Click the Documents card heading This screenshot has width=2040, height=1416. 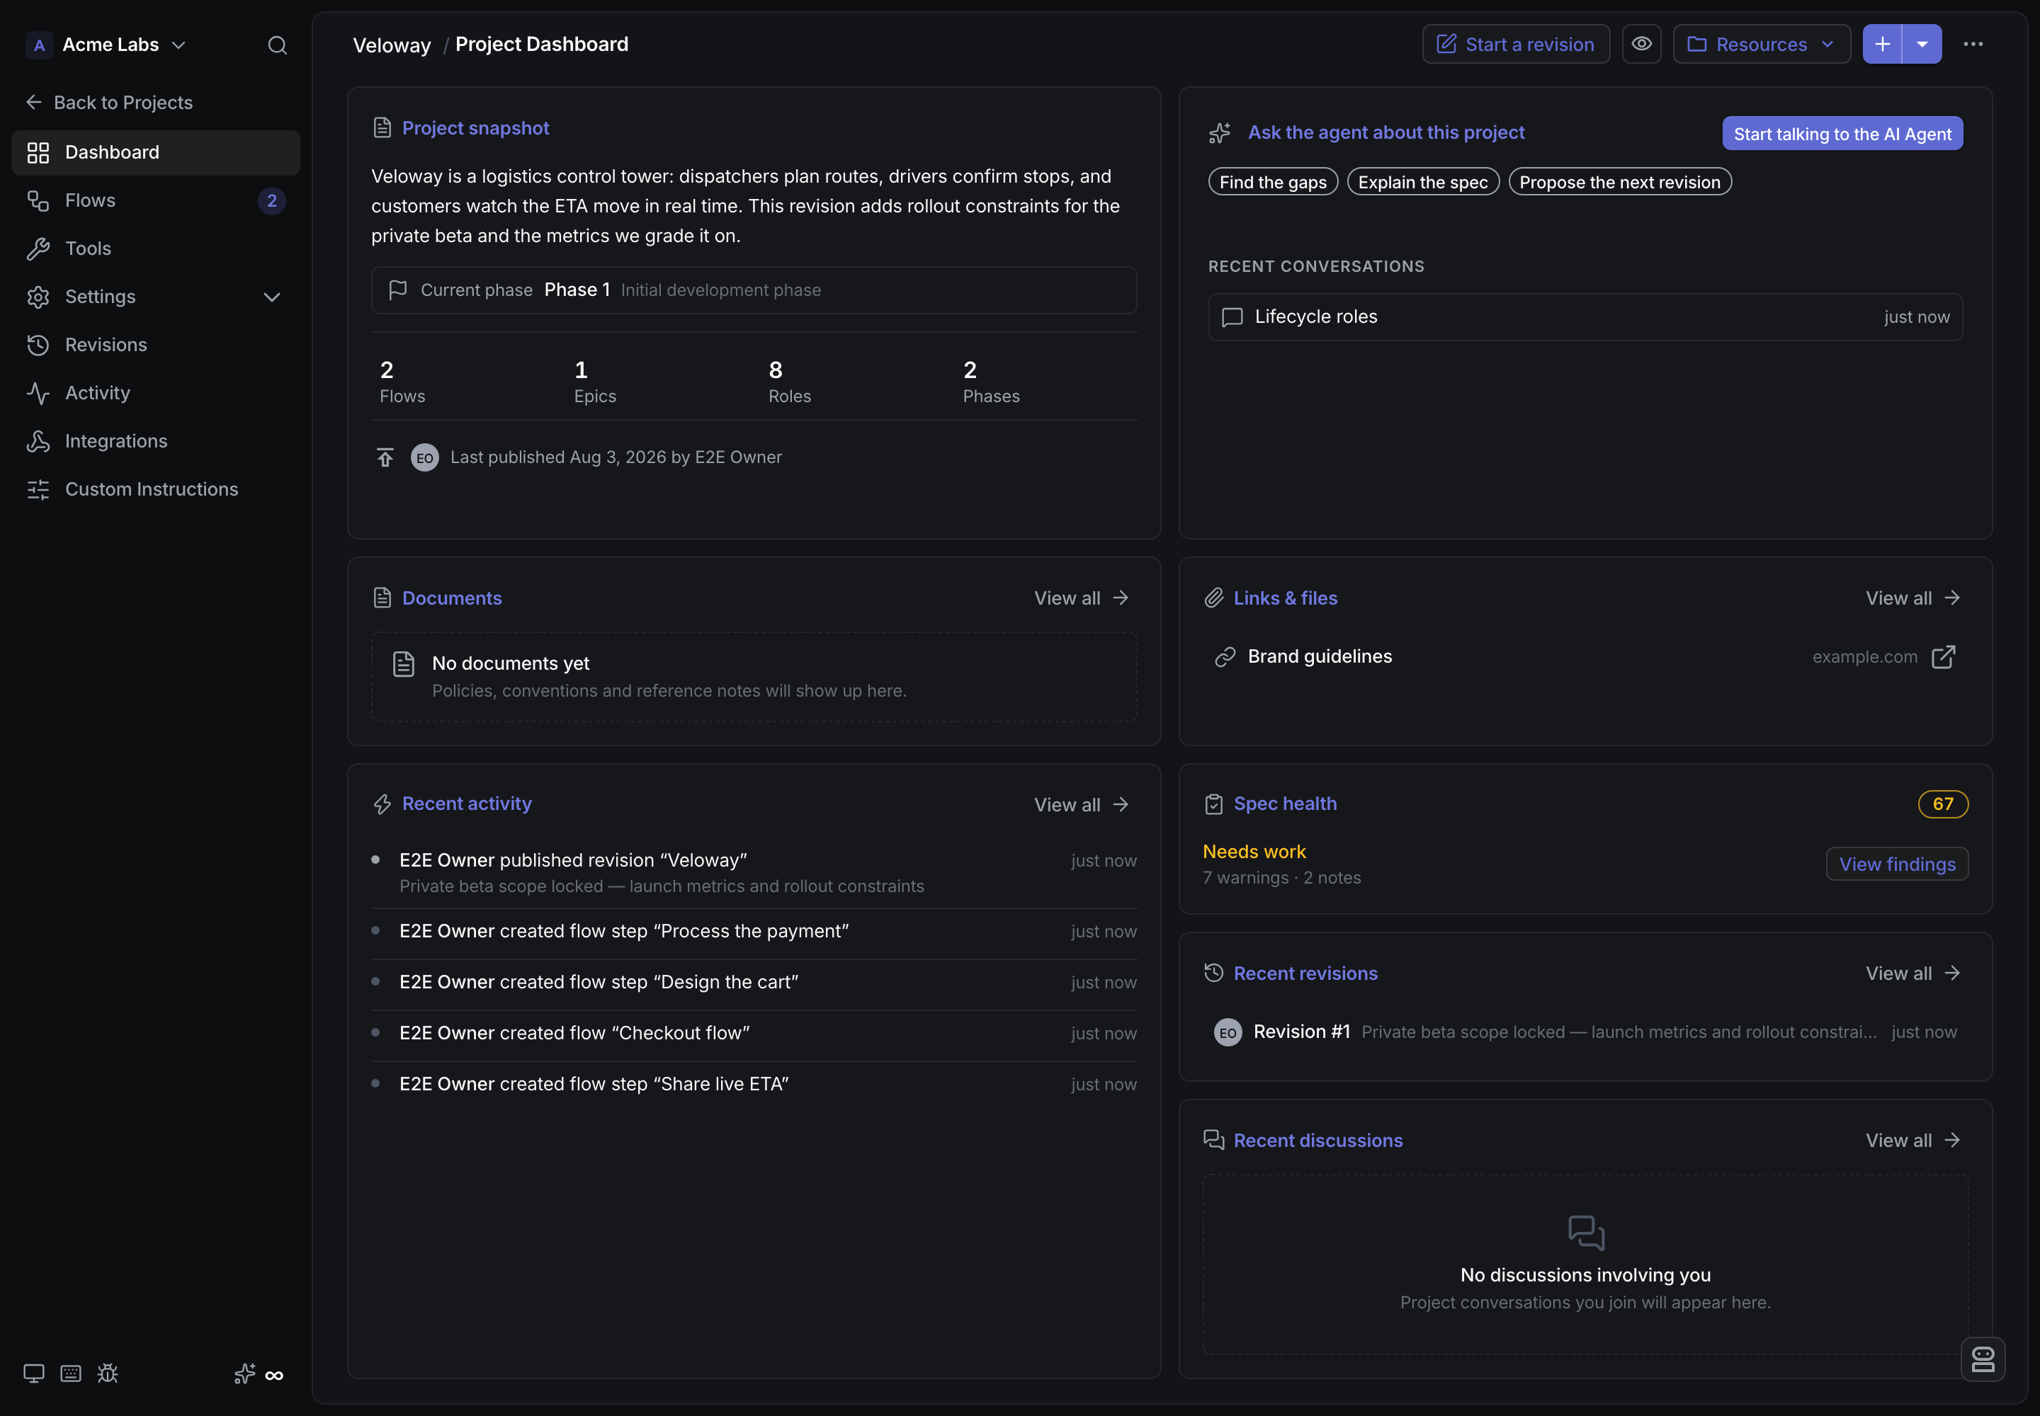tap(451, 598)
